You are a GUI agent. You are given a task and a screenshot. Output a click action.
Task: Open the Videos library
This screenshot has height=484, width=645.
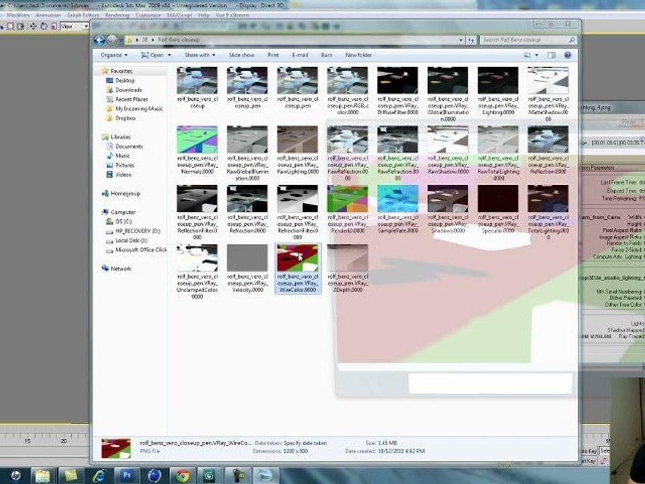click(x=123, y=175)
